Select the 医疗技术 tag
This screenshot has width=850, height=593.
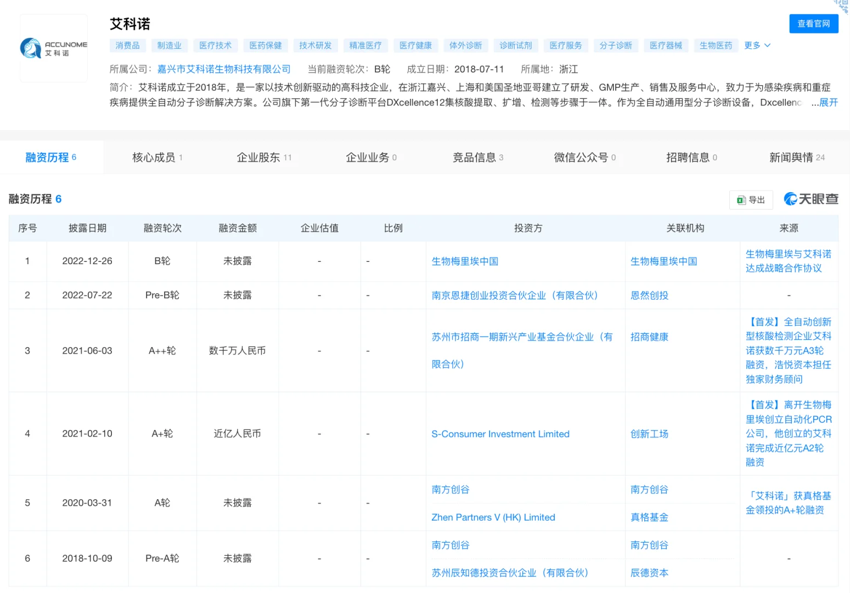coord(216,46)
